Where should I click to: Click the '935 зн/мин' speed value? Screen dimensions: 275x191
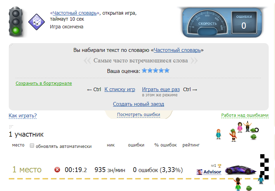click(110, 170)
